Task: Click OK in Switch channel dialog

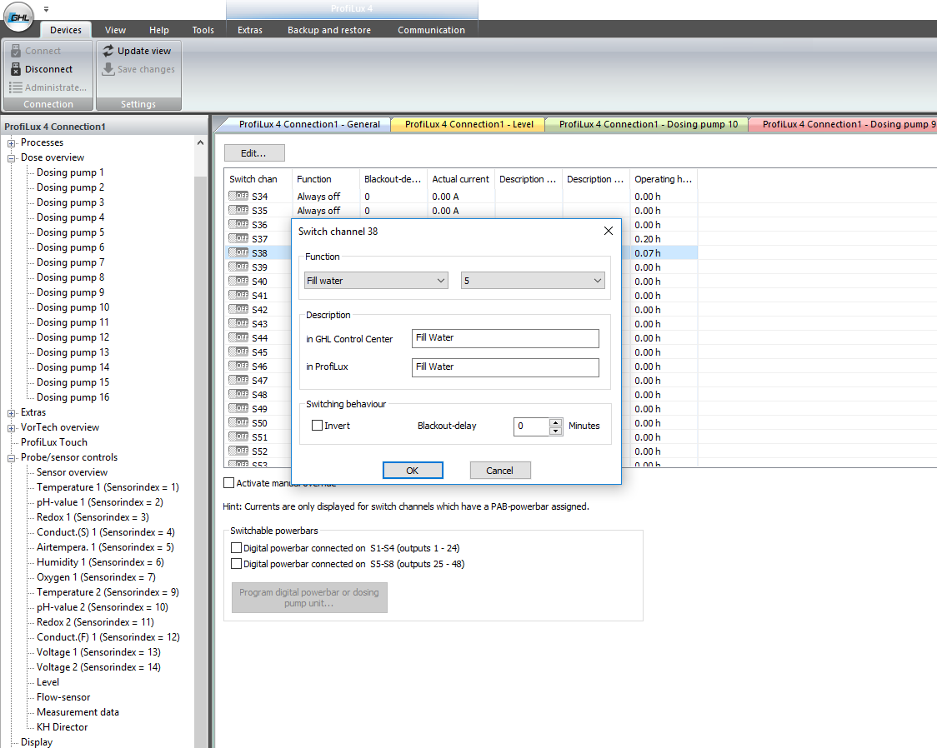Action: [413, 471]
